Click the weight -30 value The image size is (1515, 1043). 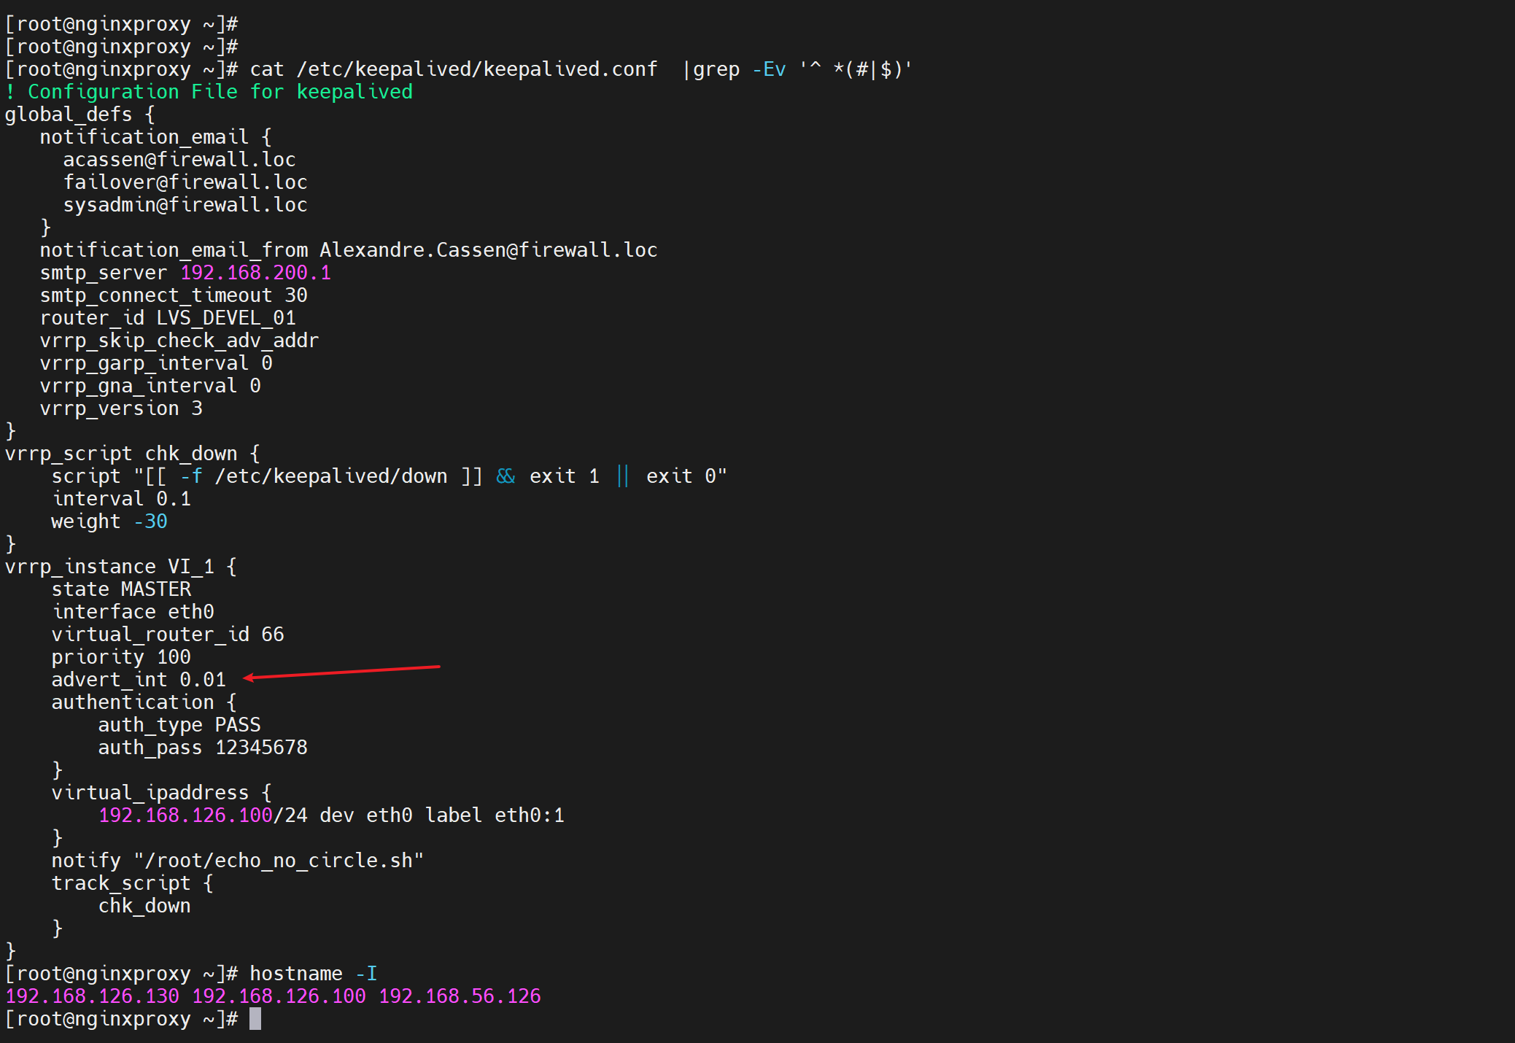(150, 521)
